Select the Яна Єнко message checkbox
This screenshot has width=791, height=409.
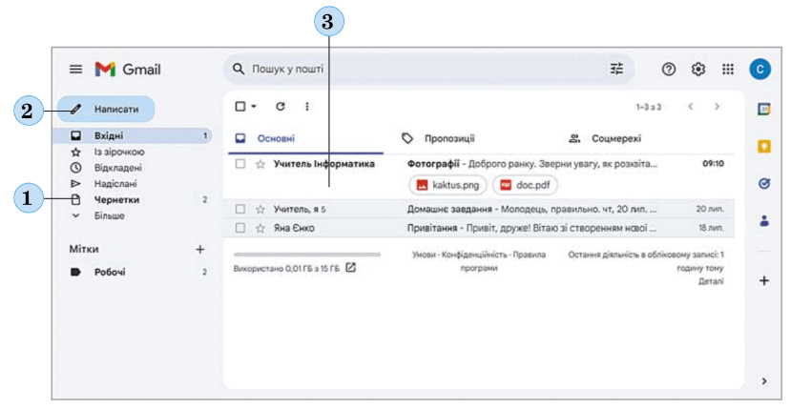(240, 228)
